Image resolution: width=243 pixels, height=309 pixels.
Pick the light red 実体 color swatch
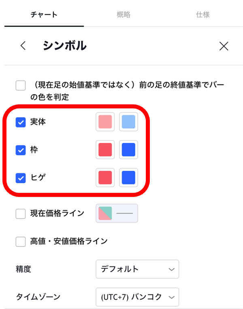[105, 122]
